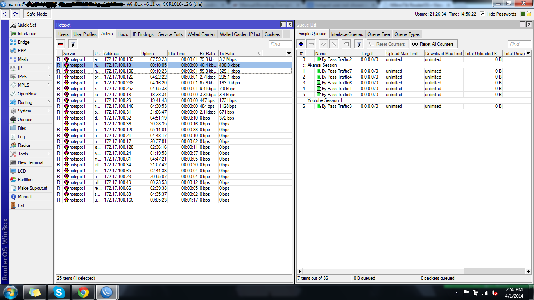This screenshot has width=534, height=300.
Task: Click the Reset Counters button
Action: (387, 44)
